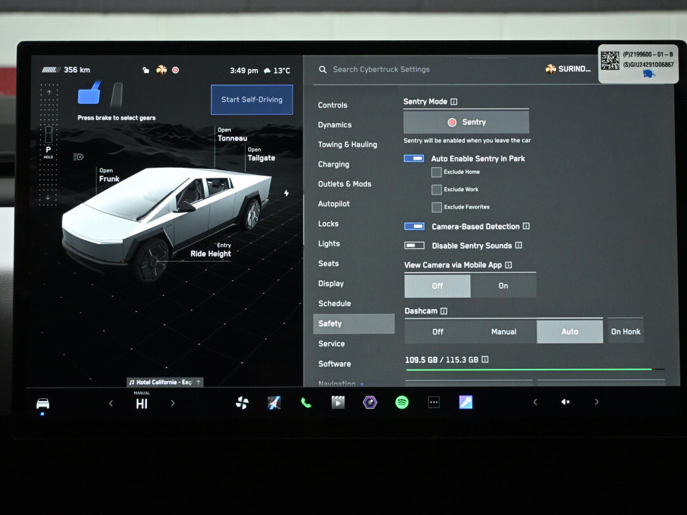Increase temperature with right chevron
Viewport: 687px width, 515px height.
[x=172, y=403]
